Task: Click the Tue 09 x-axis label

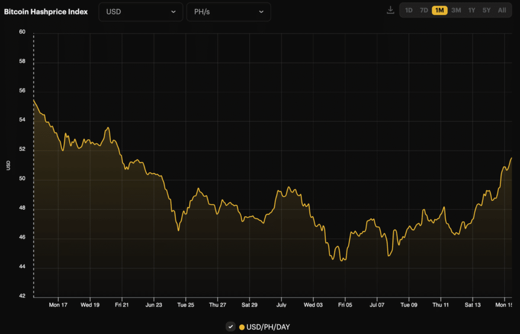Action: coord(409,305)
